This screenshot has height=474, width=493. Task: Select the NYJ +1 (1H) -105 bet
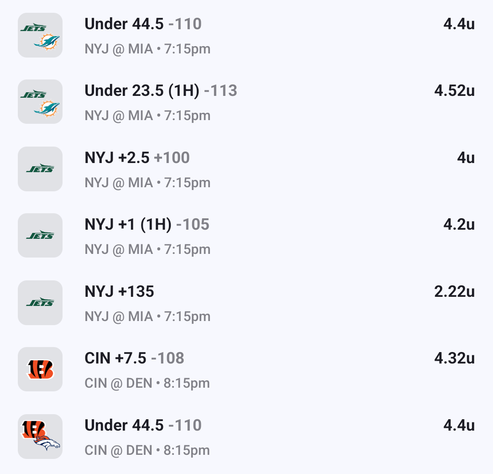147,225
